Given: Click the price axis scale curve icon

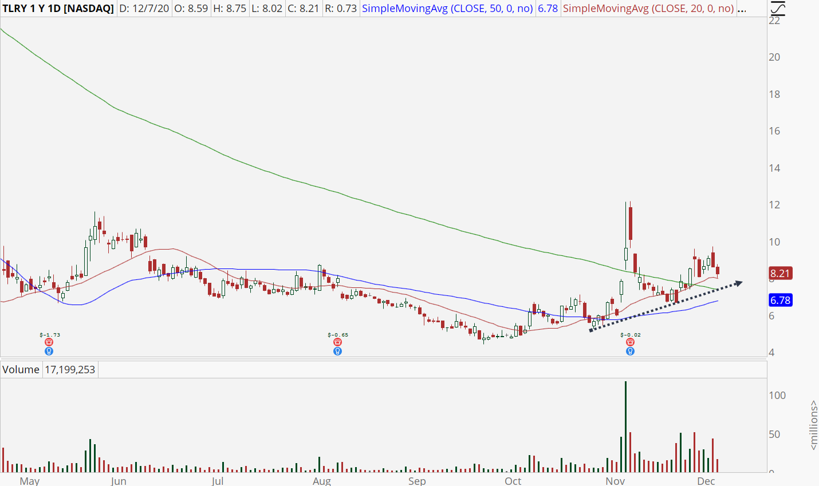Looking at the screenshot, I should point(778,9).
